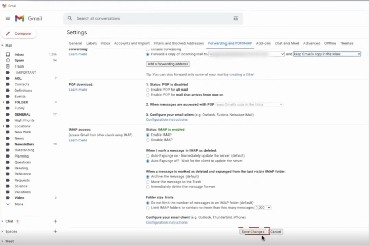The image size is (369, 245).
Task: Expand the Meet section
Action: click(x=2, y=241)
